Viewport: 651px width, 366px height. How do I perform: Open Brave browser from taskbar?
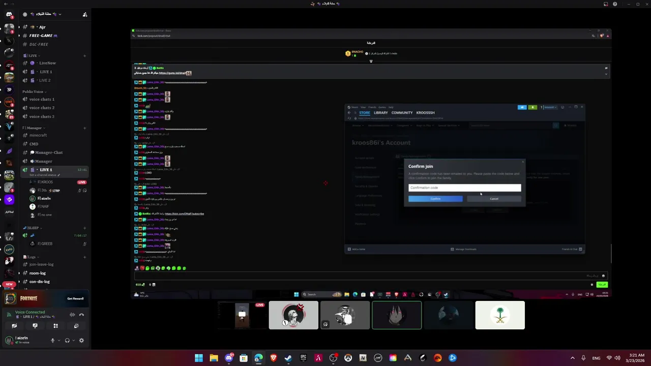(274, 358)
